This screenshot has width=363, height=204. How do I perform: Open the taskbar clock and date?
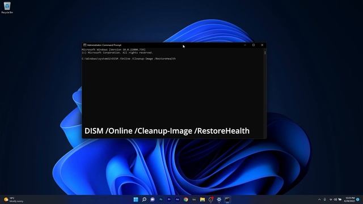click(x=350, y=199)
